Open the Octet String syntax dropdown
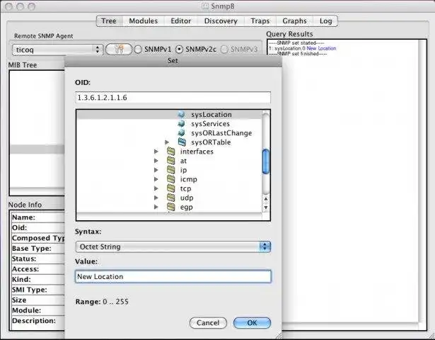 173,246
